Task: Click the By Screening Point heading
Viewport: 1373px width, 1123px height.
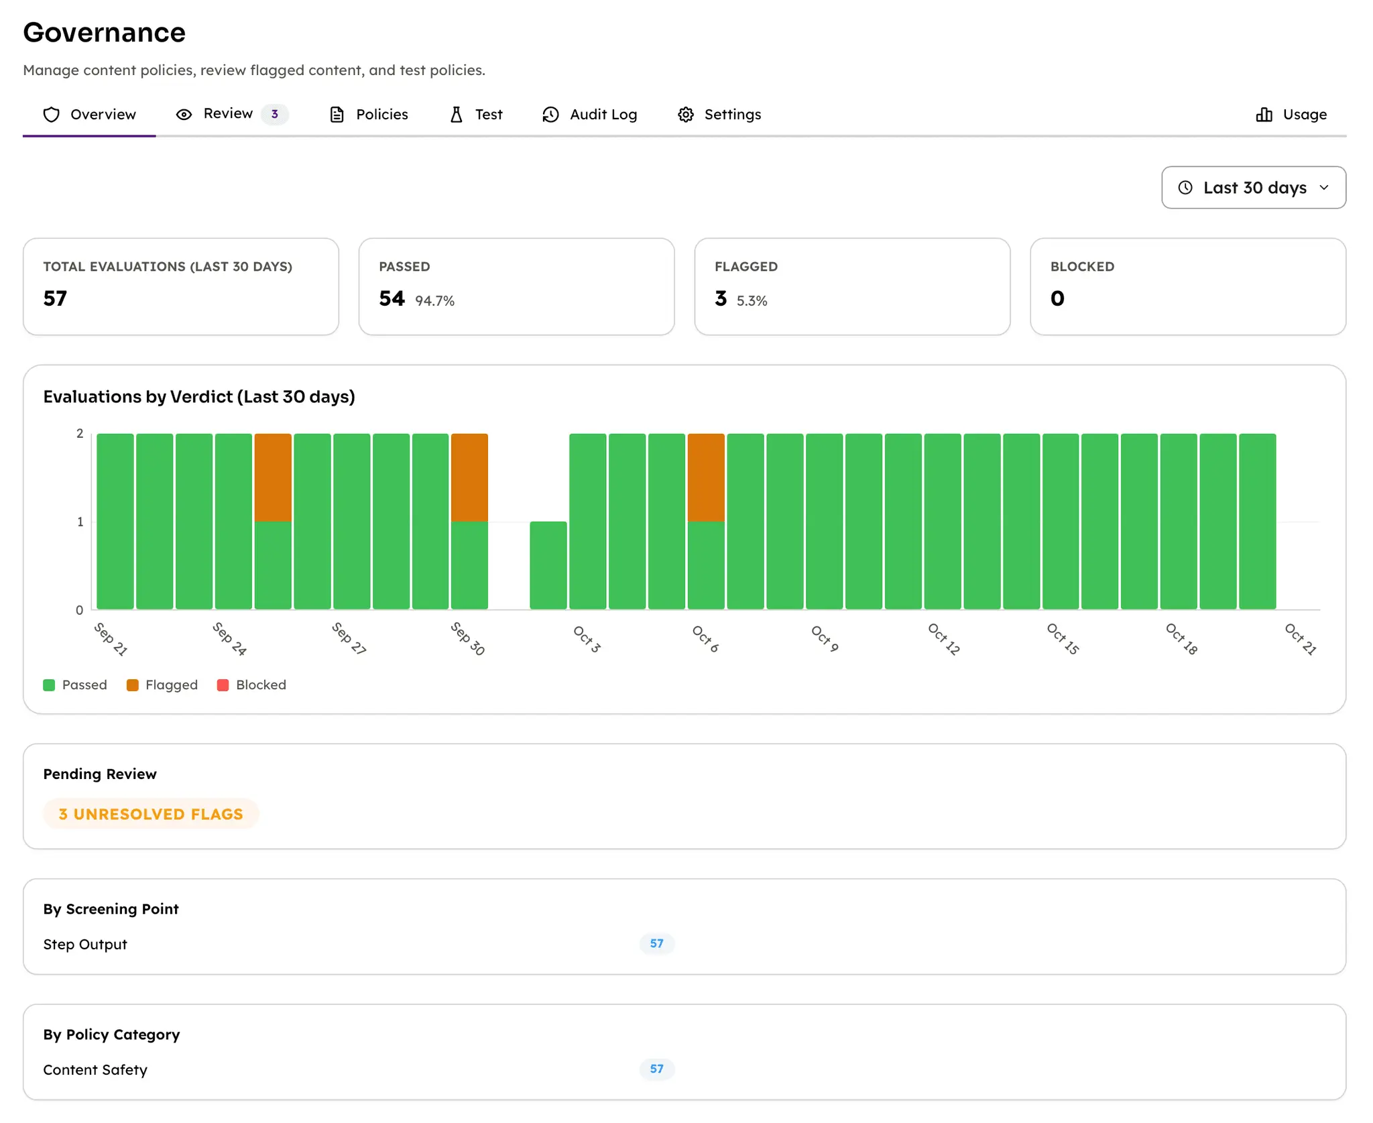Action: [111, 909]
